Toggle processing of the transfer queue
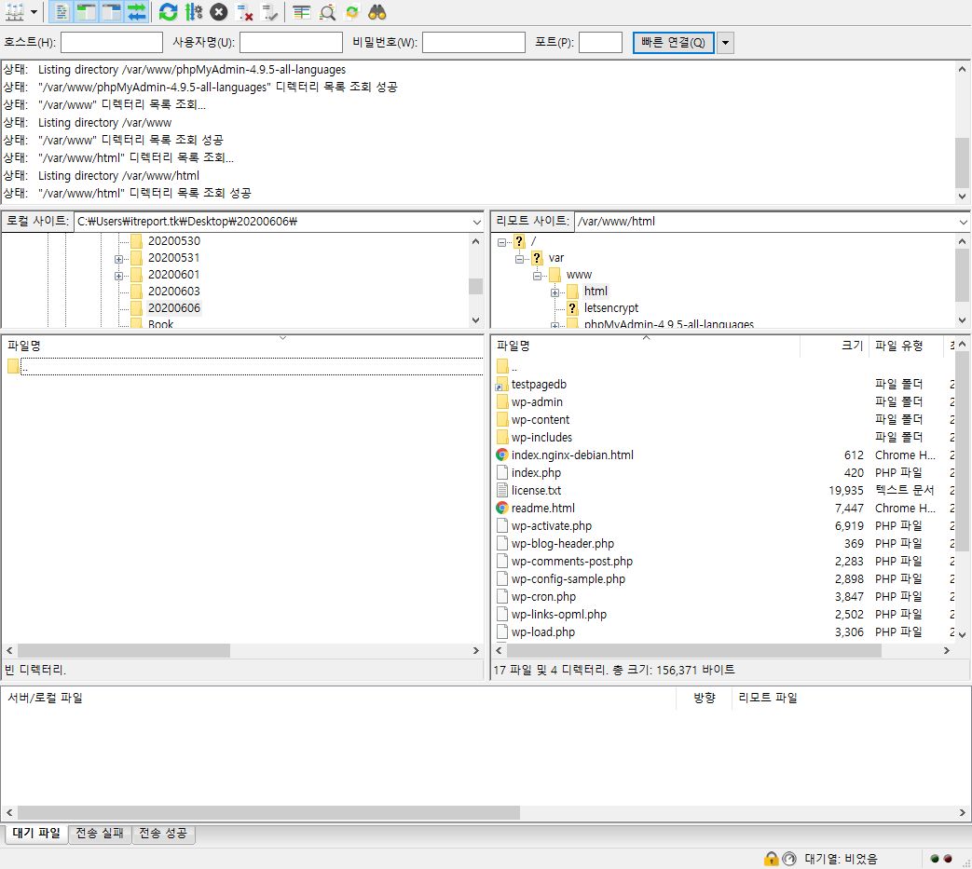Image resolution: width=972 pixels, height=869 pixels. 194,12
